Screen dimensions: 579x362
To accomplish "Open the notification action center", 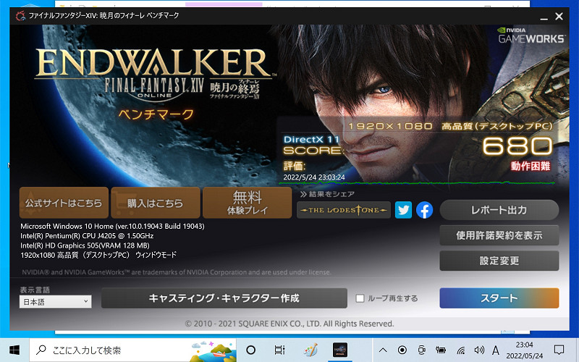I will [x=559, y=350].
